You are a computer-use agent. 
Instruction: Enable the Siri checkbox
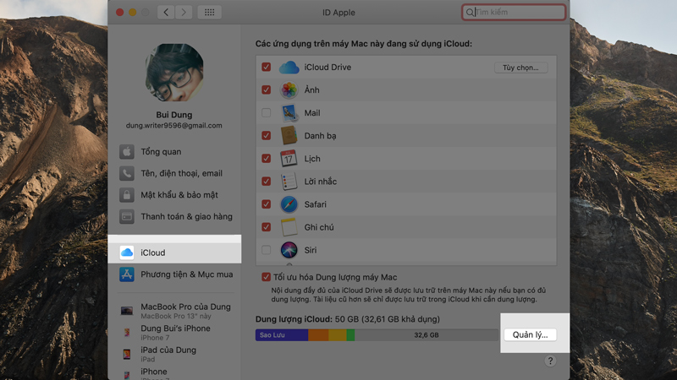pyautogui.click(x=267, y=250)
